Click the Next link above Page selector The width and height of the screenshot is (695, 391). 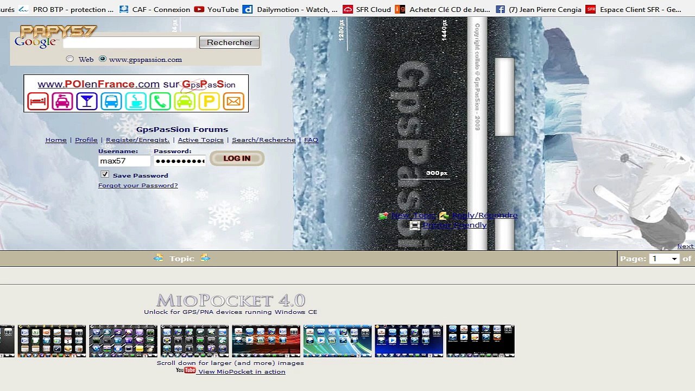coord(685,246)
